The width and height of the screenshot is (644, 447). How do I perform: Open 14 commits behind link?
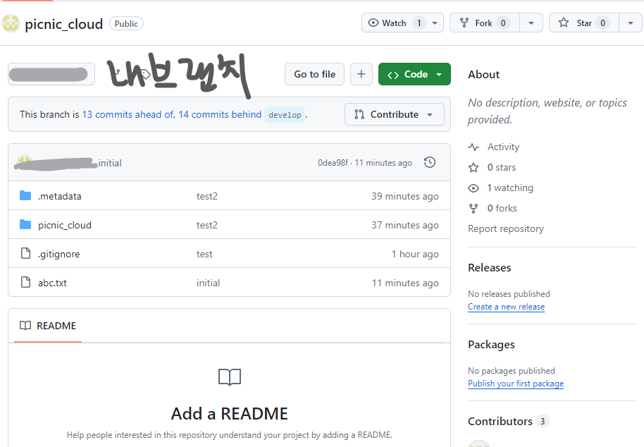220,114
